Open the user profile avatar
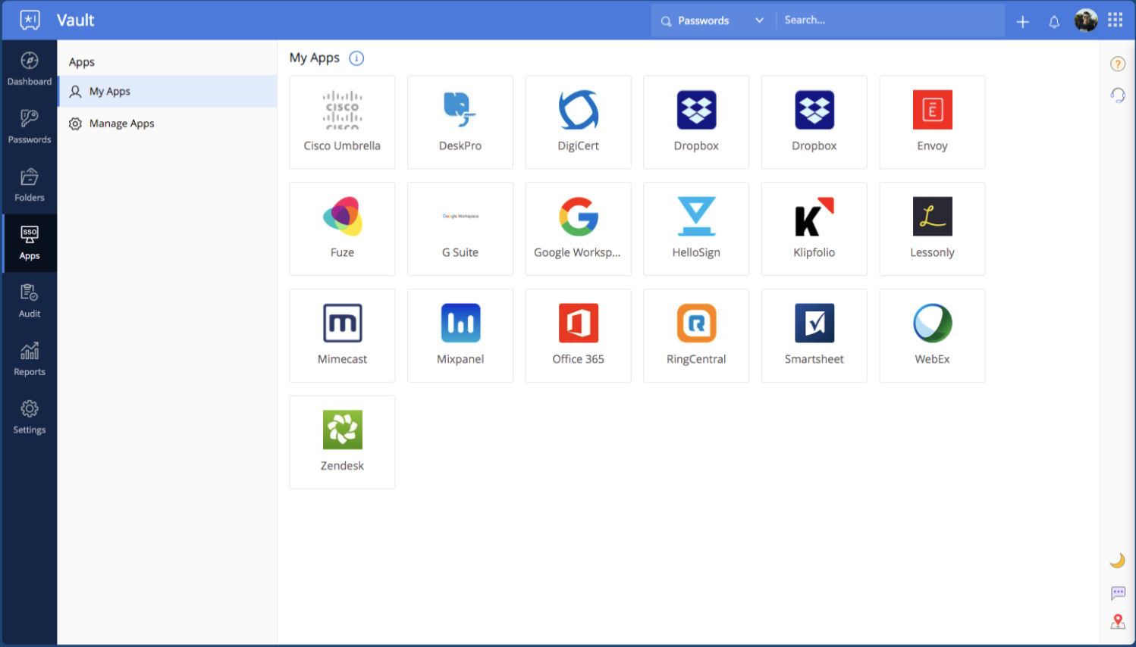Viewport: 1136px width, 647px height. click(x=1086, y=20)
